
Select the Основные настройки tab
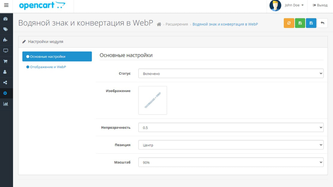click(x=57, y=57)
